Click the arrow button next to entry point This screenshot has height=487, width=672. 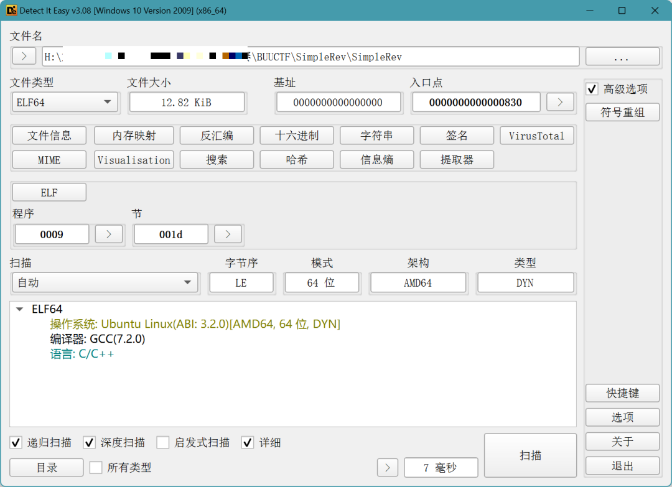click(560, 103)
